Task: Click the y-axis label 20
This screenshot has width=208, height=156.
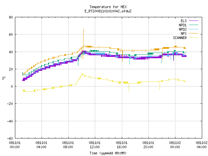Action: click(11, 69)
